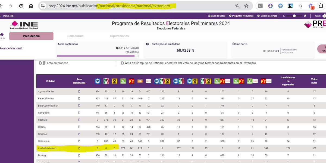Adjust the font size slider between A labels
The image size is (326, 163).
[x=294, y=16]
